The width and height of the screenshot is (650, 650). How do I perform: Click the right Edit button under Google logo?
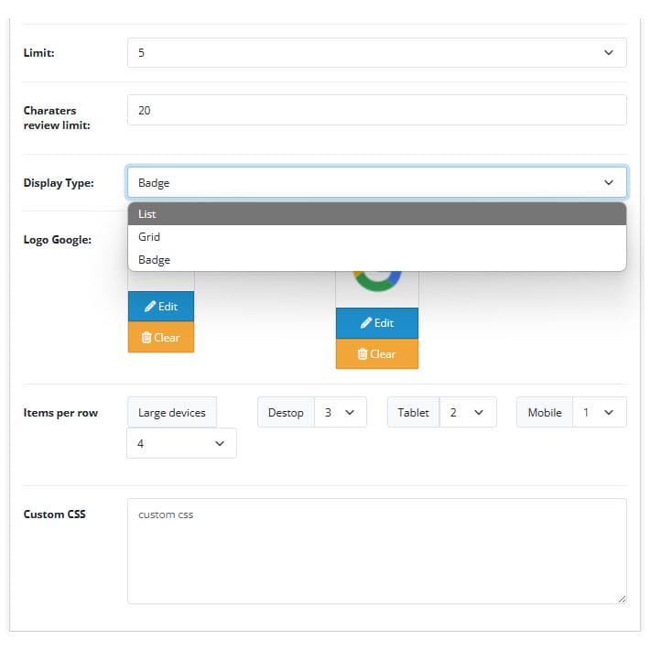click(x=377, y=323)
